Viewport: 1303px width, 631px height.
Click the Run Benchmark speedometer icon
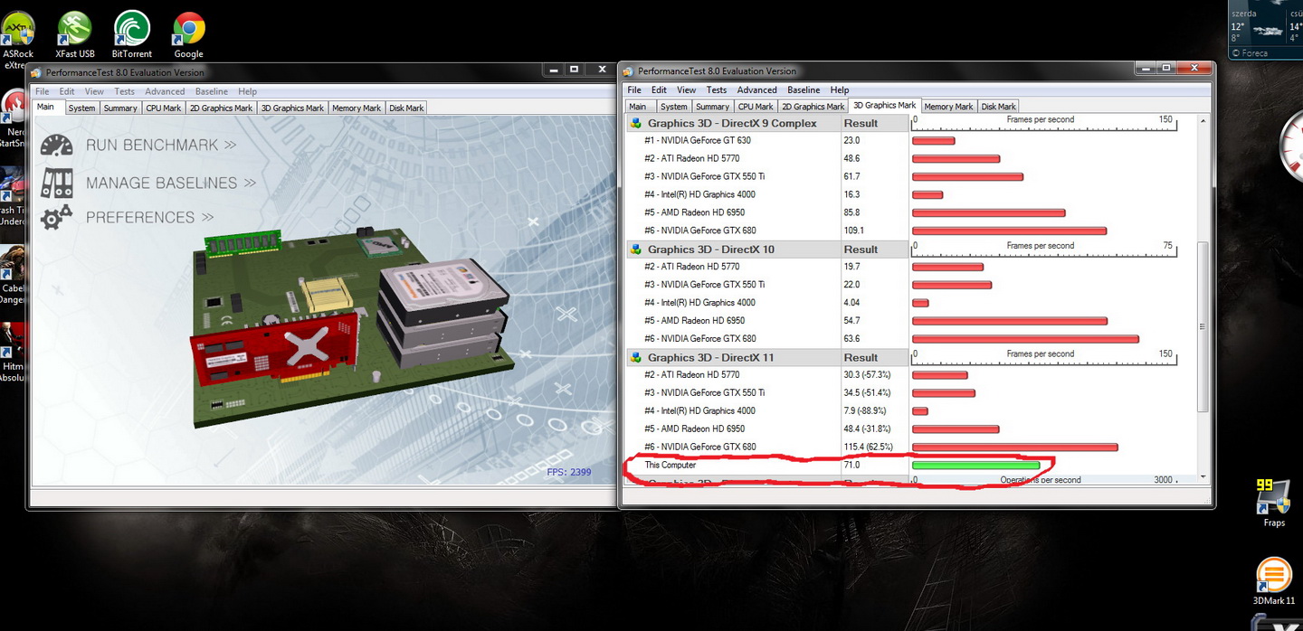[56, 145]
